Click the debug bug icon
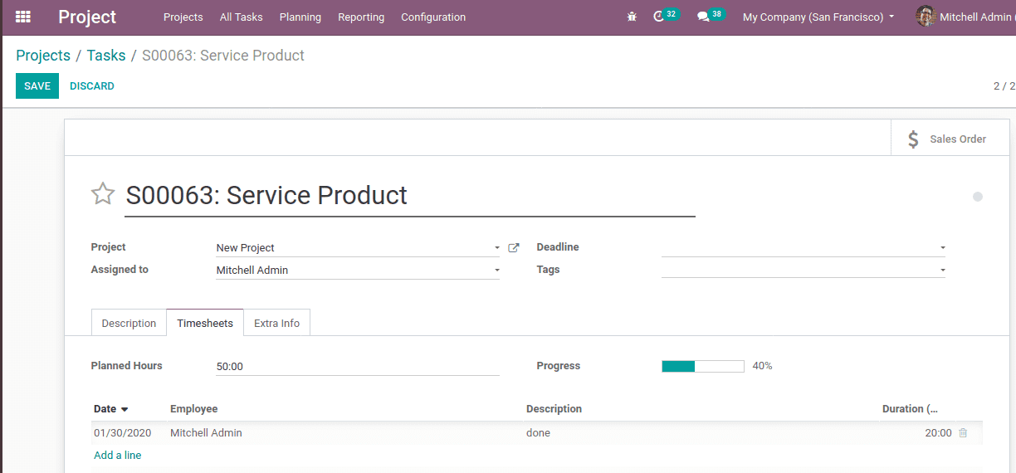 tap(632, 17)
